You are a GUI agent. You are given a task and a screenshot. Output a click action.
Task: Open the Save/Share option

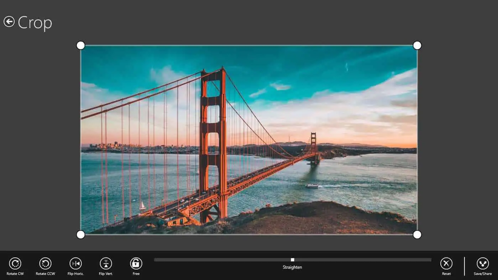click(483, 264)
